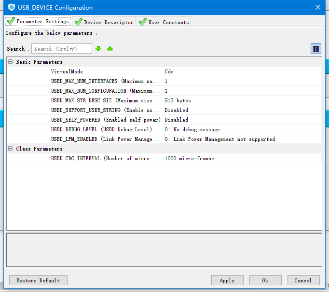The height and width of the screenshot is (292, 329).
Task: Open the Parameter Settings tab
Action: tap(38, 21)
